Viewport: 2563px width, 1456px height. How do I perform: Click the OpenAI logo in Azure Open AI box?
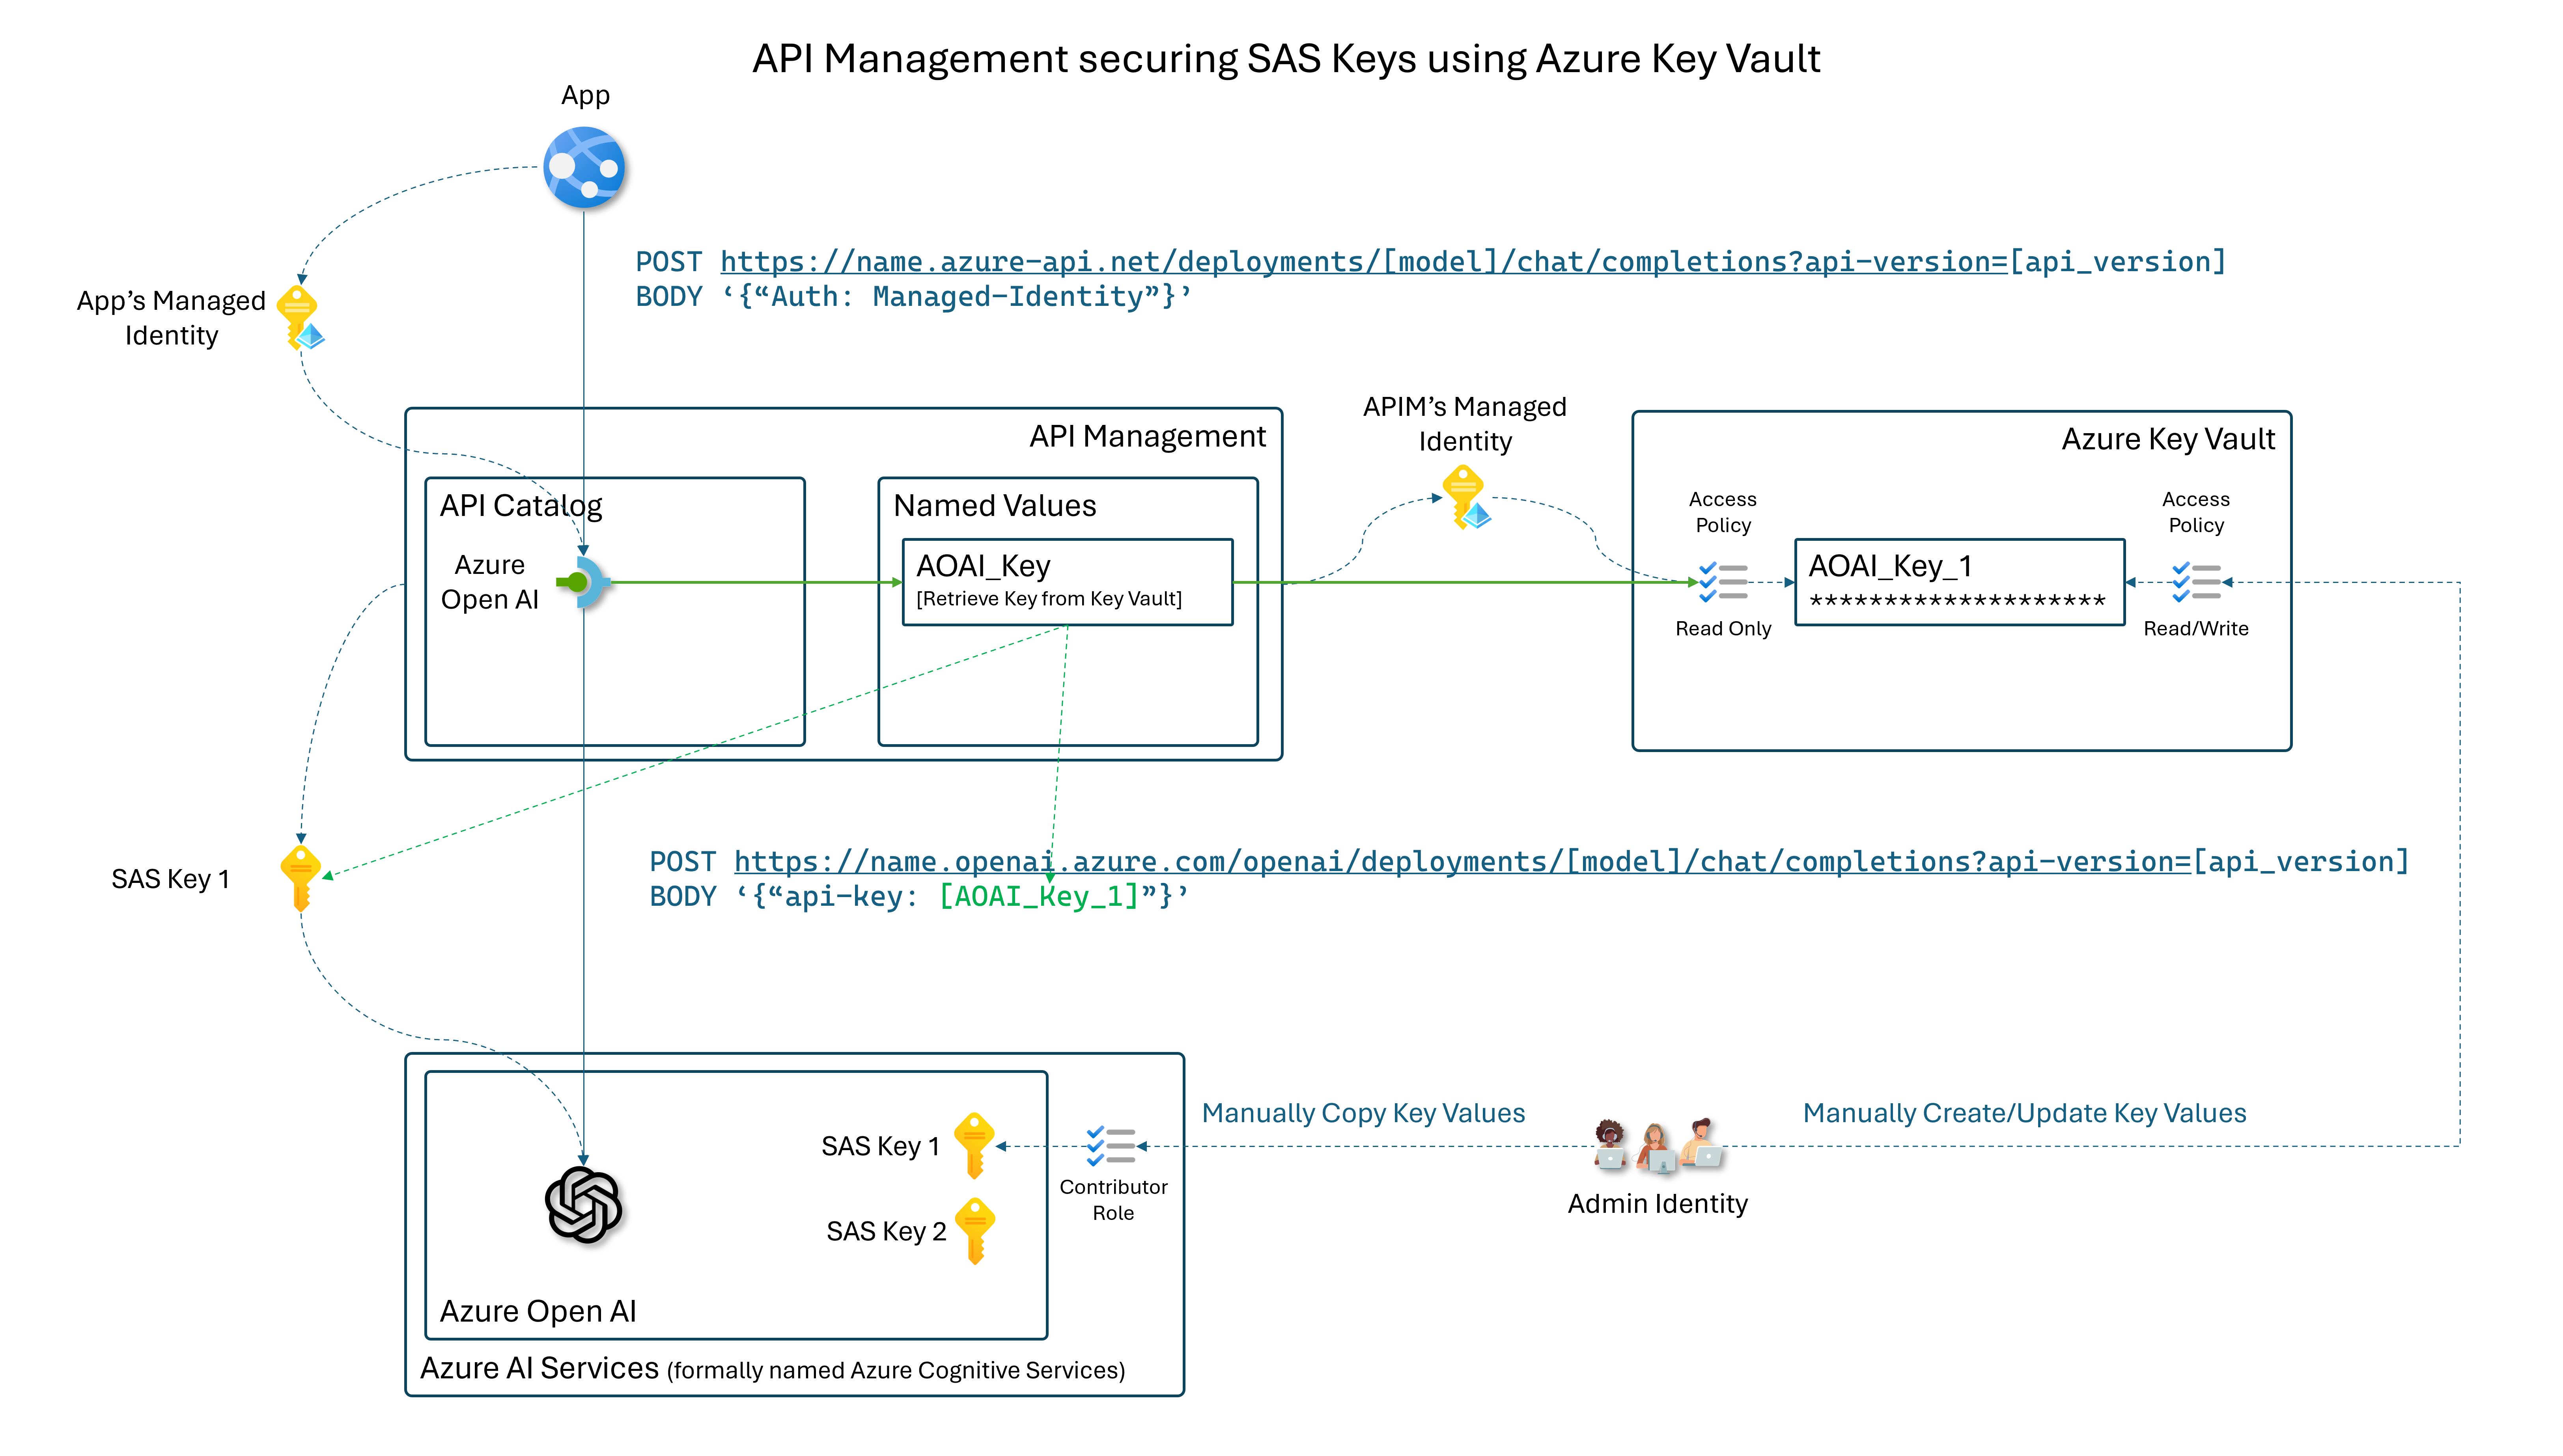click(x=583, y=1204)
